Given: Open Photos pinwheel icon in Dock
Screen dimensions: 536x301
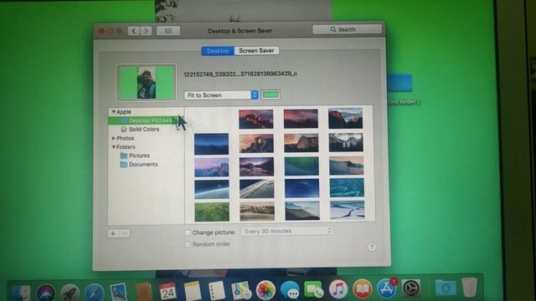Looking at the screenshot, I should (x=265, y=290).
